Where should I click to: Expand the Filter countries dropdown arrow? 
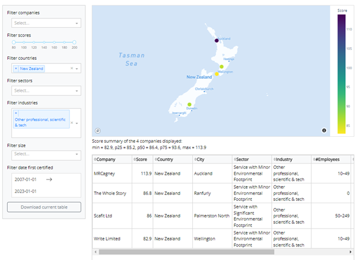(77, 69)
